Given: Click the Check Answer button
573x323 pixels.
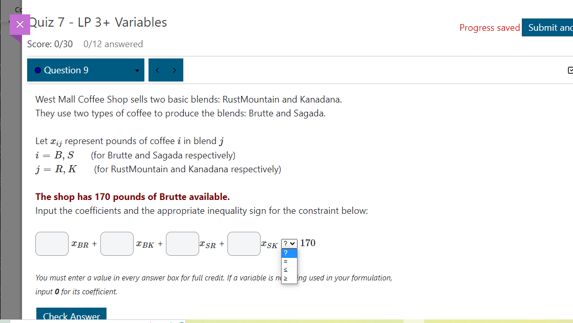Looking at the screenshot, I should 71,315.
